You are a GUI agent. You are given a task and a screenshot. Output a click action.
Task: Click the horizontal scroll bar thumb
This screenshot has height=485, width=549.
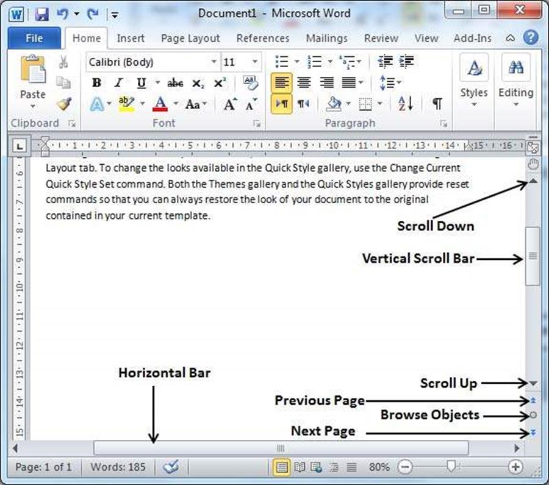tap(281, 448)
